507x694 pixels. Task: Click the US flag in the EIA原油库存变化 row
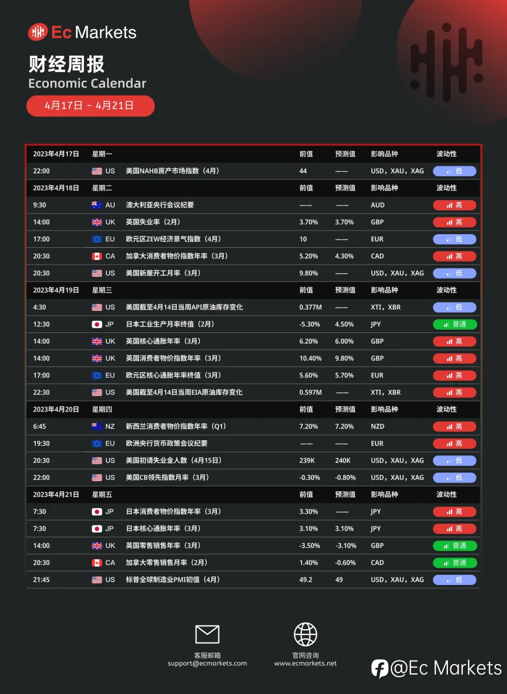pyautogui.click(x=97, y=393)
